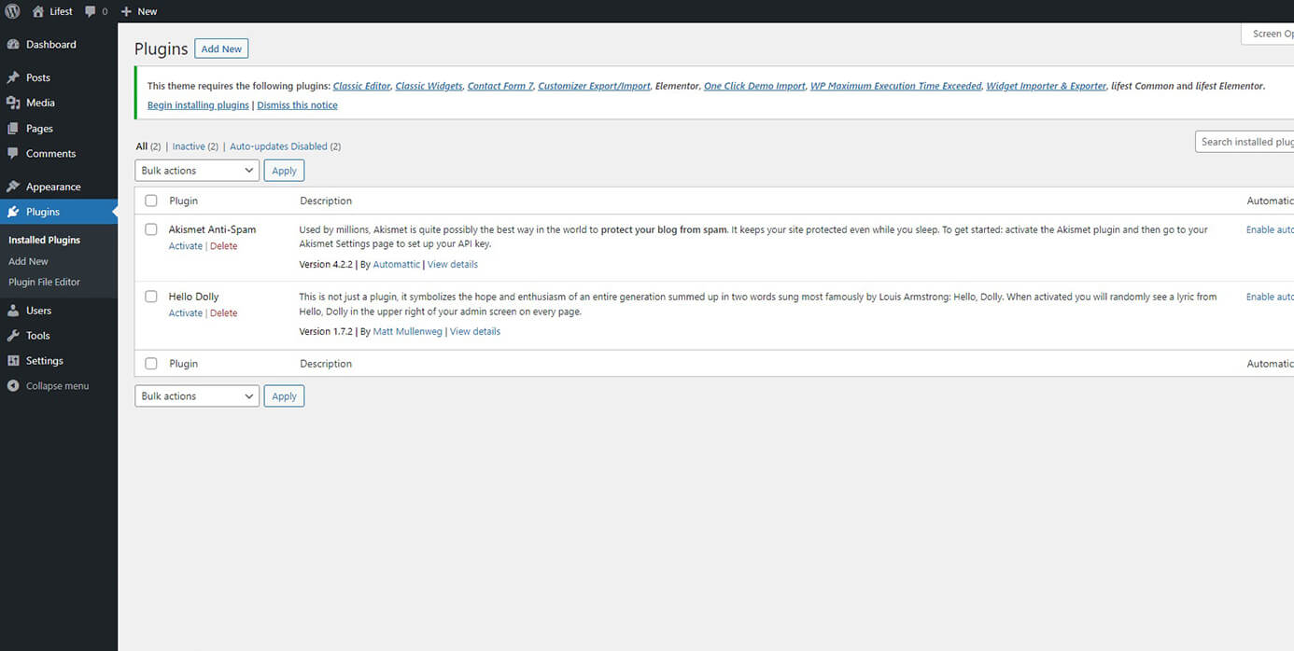Open Plugin File Editor submenu item
1294x651 pixels.
(x=44, y=283)
